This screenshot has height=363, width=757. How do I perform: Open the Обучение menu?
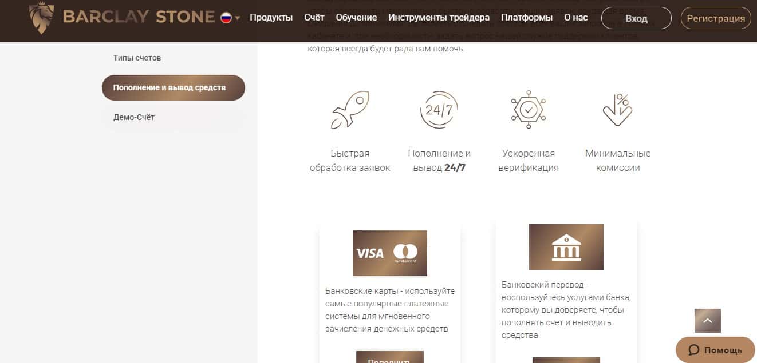click(356, 18)
